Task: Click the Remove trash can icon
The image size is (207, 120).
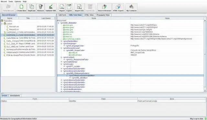Action: 40,6
